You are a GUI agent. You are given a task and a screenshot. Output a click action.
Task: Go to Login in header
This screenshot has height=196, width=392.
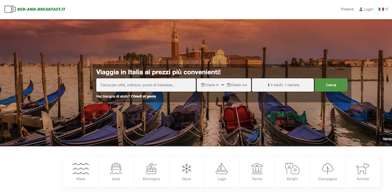pos(366,9)
